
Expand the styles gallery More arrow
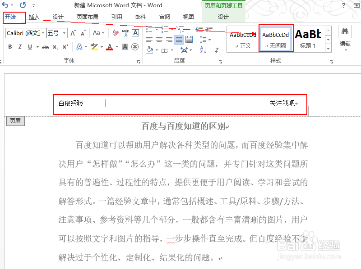point(329,48)
